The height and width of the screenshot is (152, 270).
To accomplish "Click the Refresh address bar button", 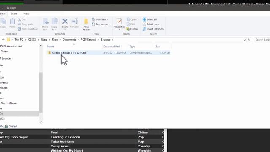I will point(249,40).
